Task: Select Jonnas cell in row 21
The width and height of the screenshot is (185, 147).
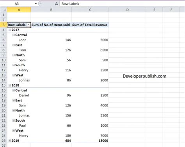Action: tap(19, 115)
